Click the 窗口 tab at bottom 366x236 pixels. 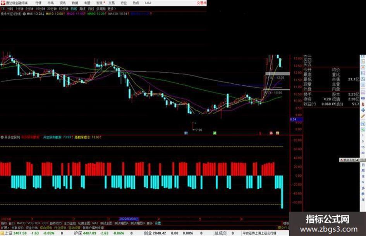click(12, 223)
